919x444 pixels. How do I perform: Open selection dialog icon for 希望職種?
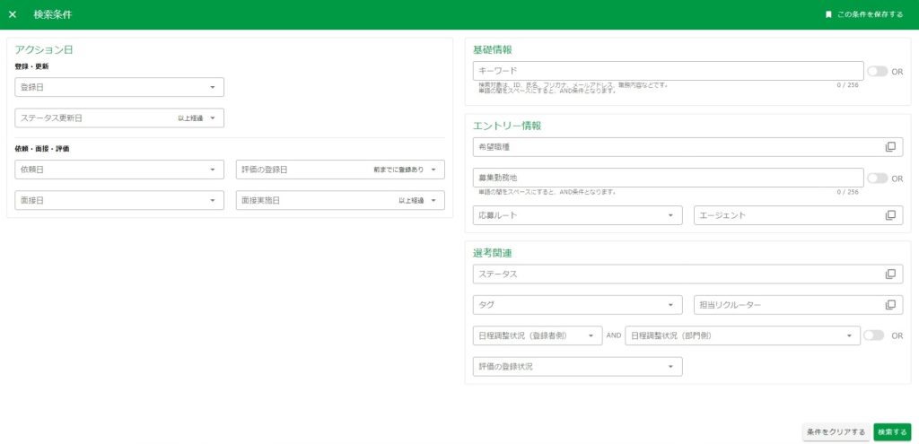click(890, 147)
